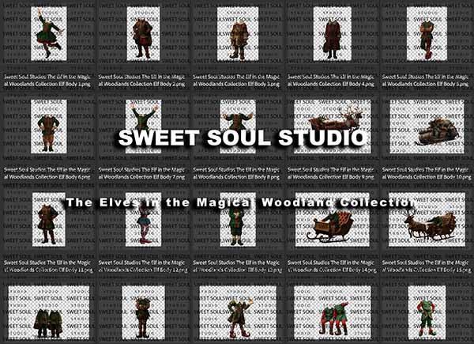Click the Elf Body 11.png thumbnail

click(49, 219)
